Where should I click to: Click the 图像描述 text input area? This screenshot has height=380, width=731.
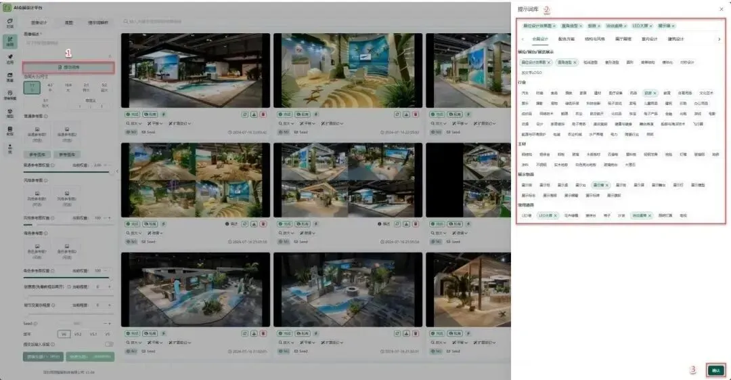click(x=68, y=48)
